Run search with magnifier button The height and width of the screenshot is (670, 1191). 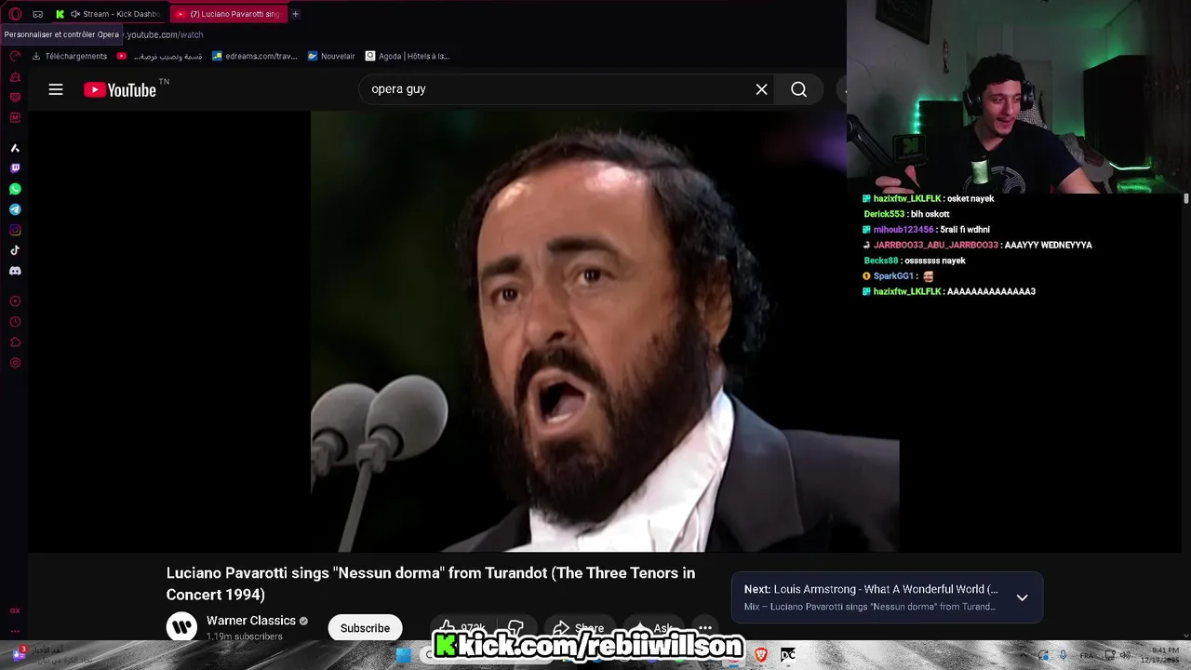799,89
